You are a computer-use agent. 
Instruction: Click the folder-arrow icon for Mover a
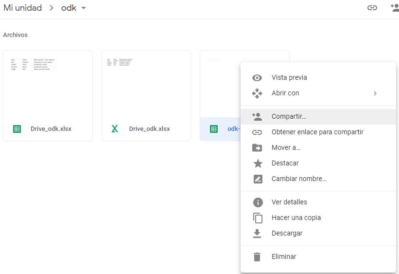[257, 148]
